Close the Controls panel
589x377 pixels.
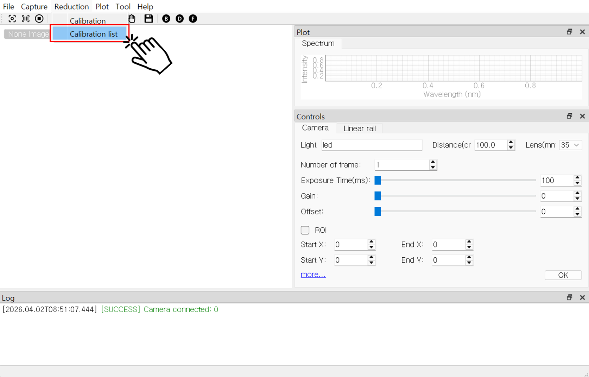point(582,116)
